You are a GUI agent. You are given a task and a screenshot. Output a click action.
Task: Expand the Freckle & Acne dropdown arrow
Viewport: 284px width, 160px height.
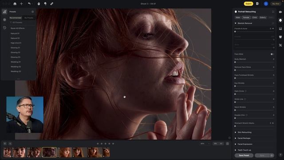[273, 28]
